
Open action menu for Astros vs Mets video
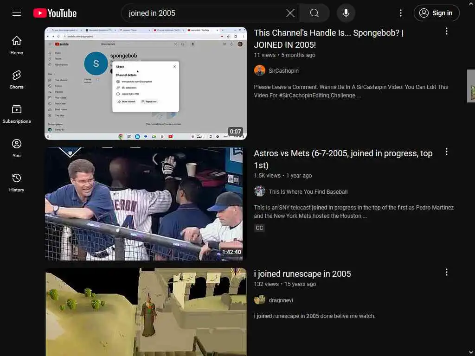pos(447,152)
